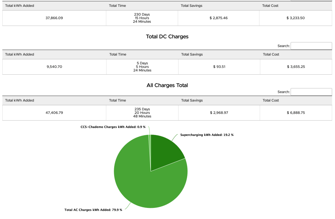Click Total Time header in All Charges Total table
This screenshot has width=335, height=219.
[117, 100]
